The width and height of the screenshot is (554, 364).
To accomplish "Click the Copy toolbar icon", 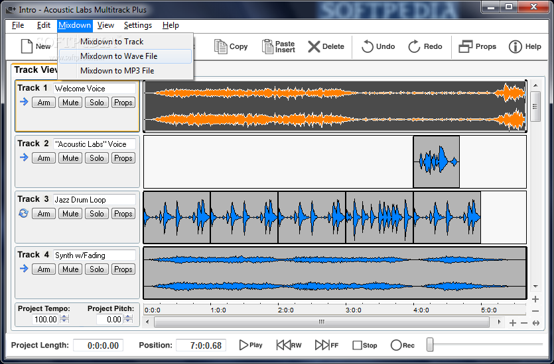I will pyautogui.click(x=231, y=46).
